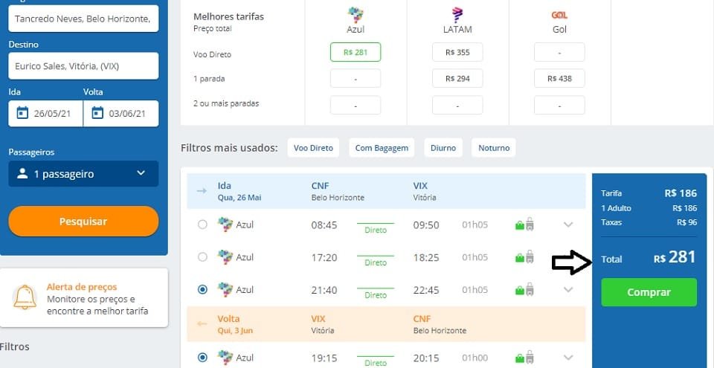This screenshot has height=368, width=714.
Task: Click the Ida calendar icon
Action: tap(22, 112)
